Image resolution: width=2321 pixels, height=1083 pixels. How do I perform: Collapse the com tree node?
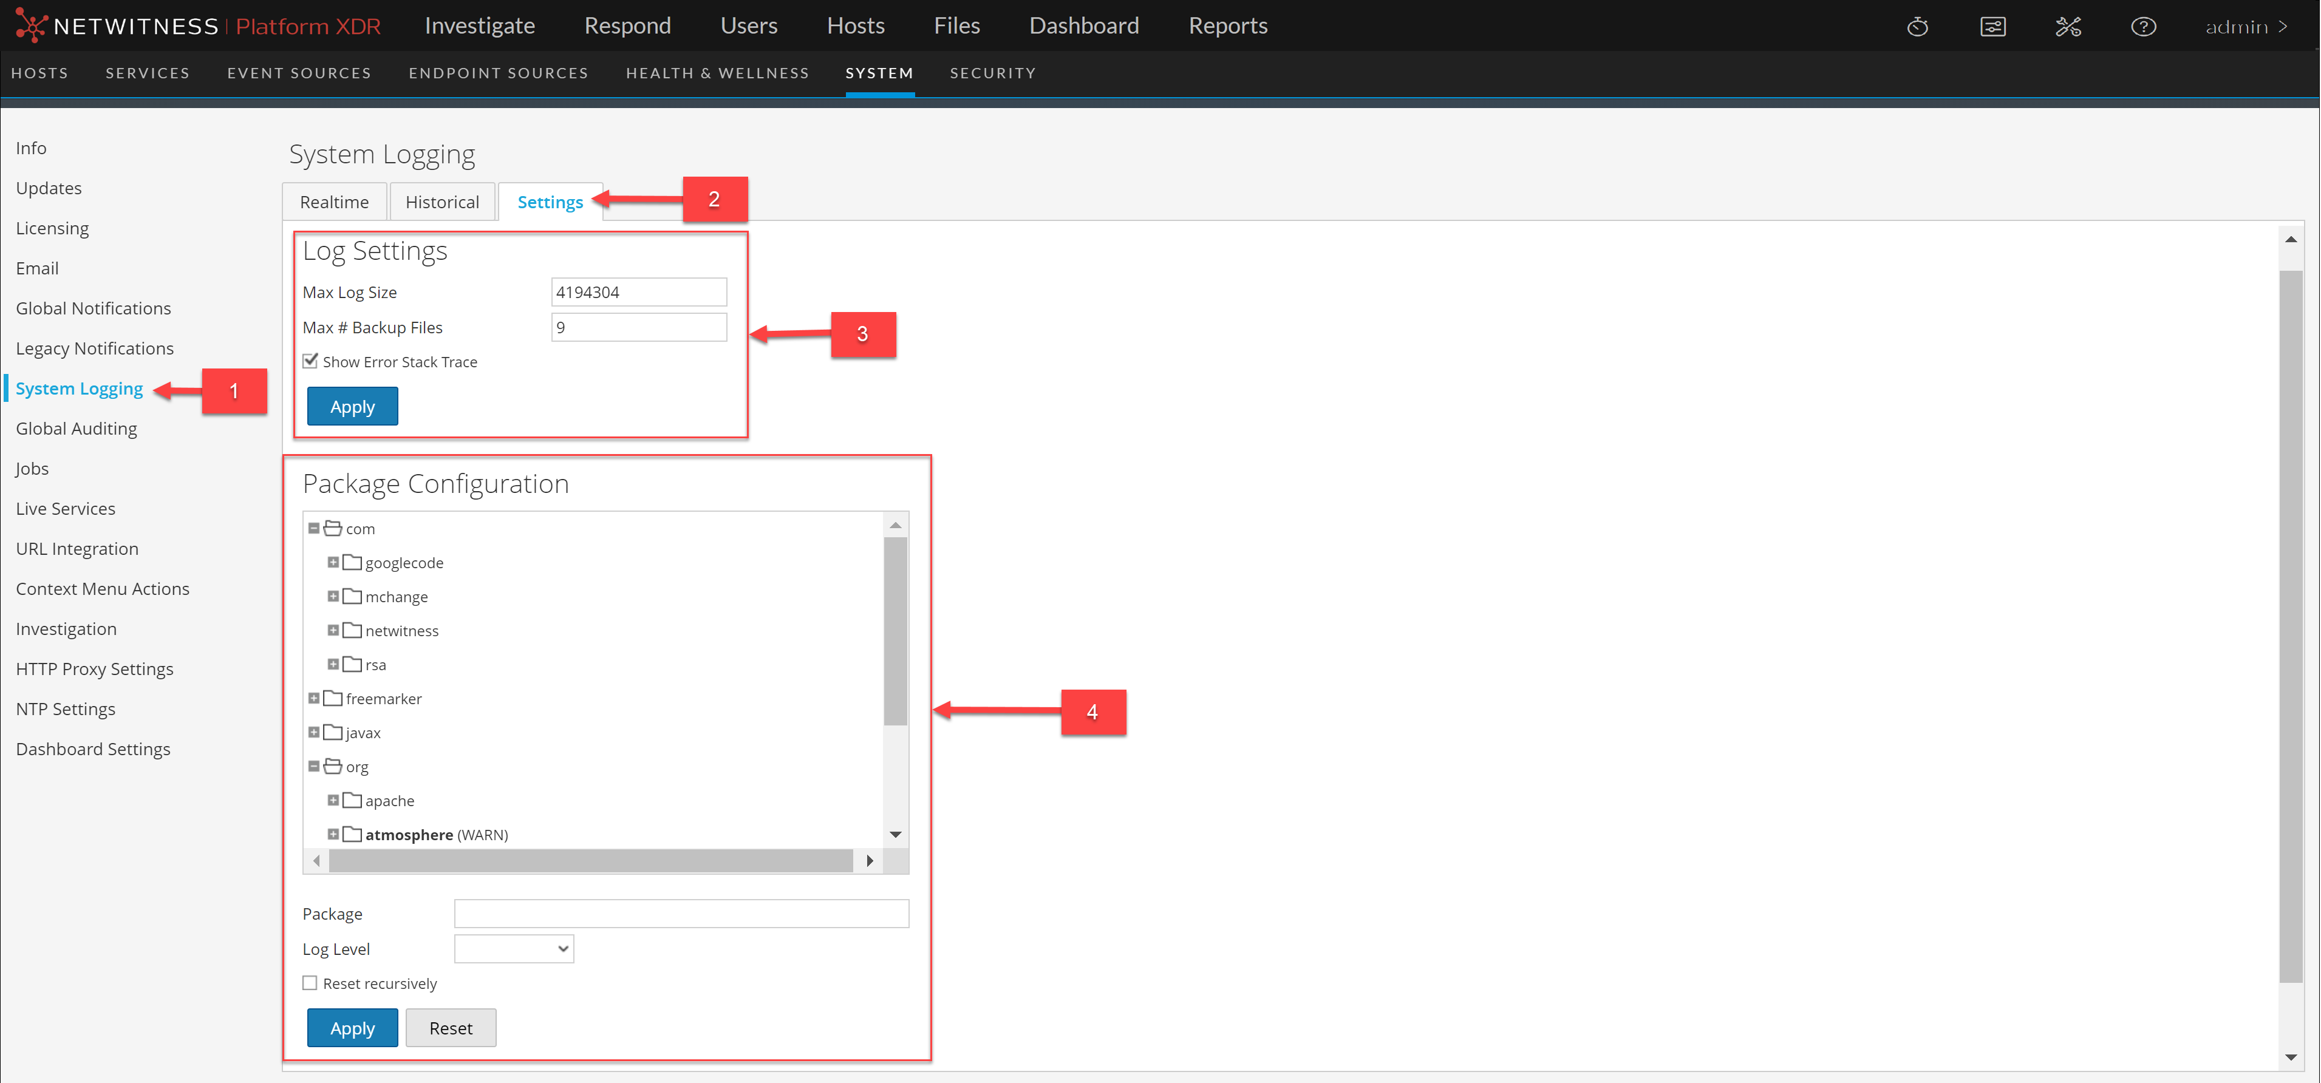(x=313, y=529)
